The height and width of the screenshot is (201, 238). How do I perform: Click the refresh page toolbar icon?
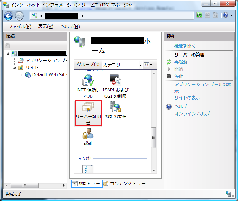pos(199,15)
